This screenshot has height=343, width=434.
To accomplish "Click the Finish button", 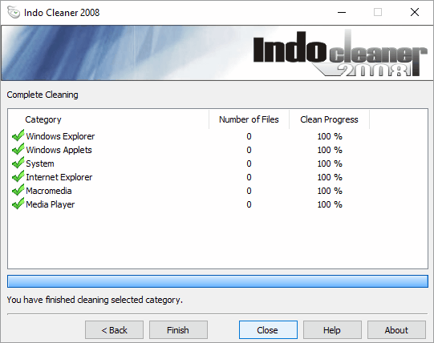I will click(x=178, y=329).
